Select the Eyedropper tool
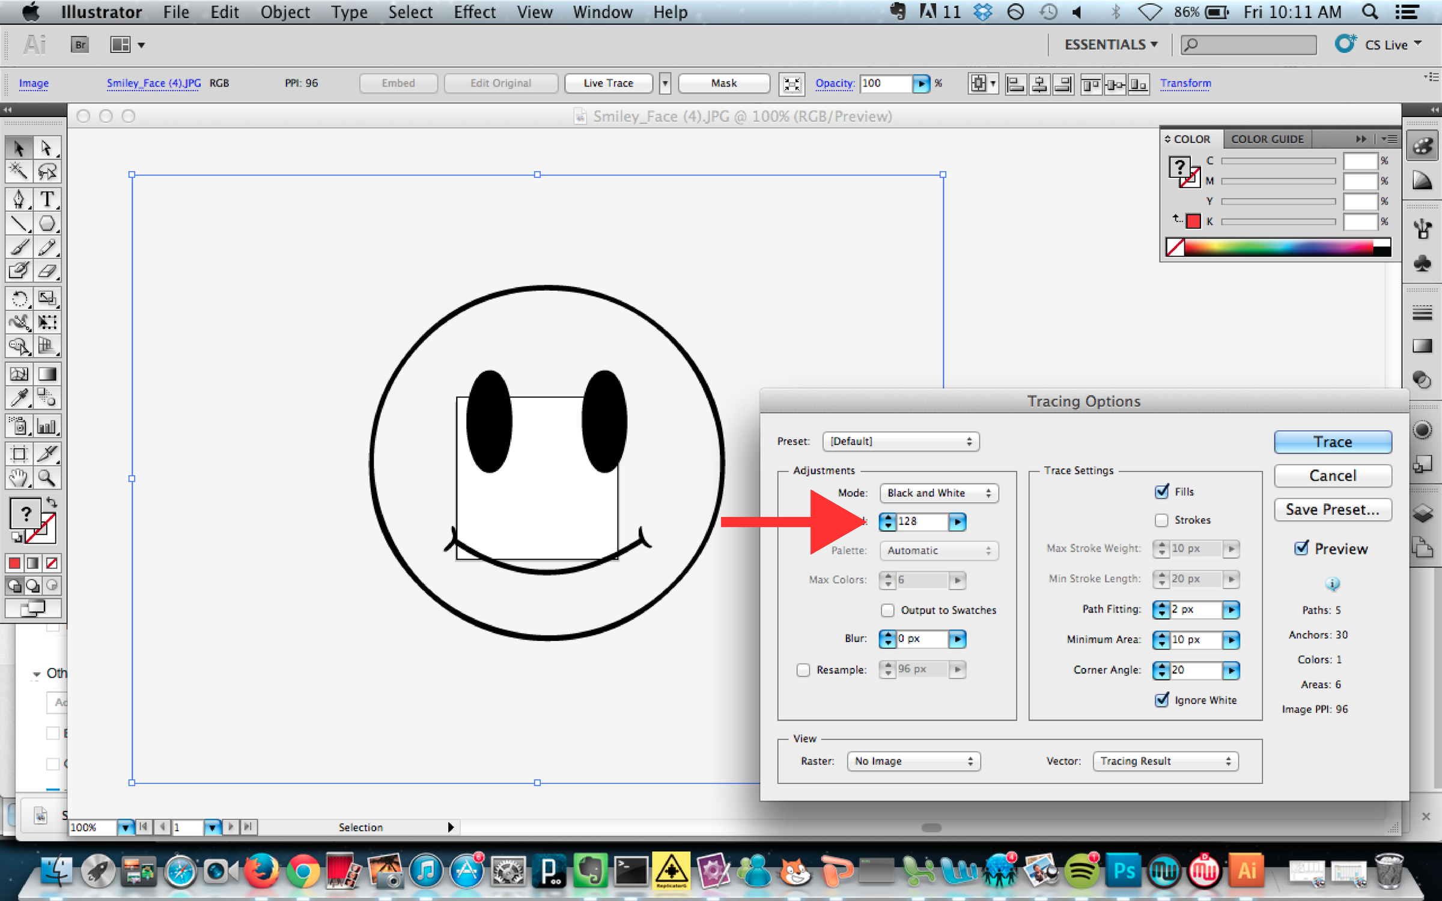Image resolution: width=1442 pixels, height=901 pixels. (x=19, y=397)
